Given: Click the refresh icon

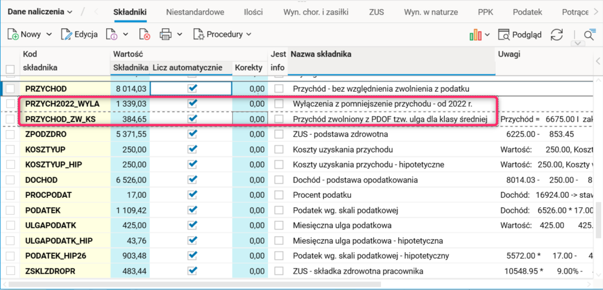Looking at the screenshot, I should tap(557, 34).
